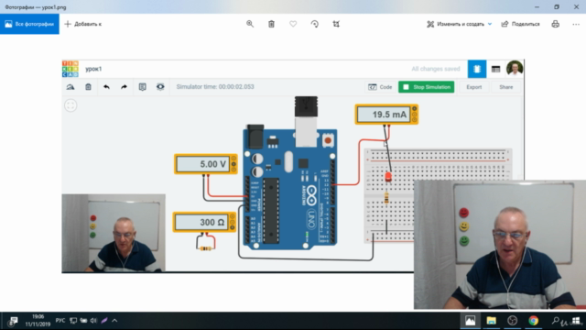The height and width of the screenshot is (330, 586).
Task: Click the project name урок1
Action: point(93,69)
